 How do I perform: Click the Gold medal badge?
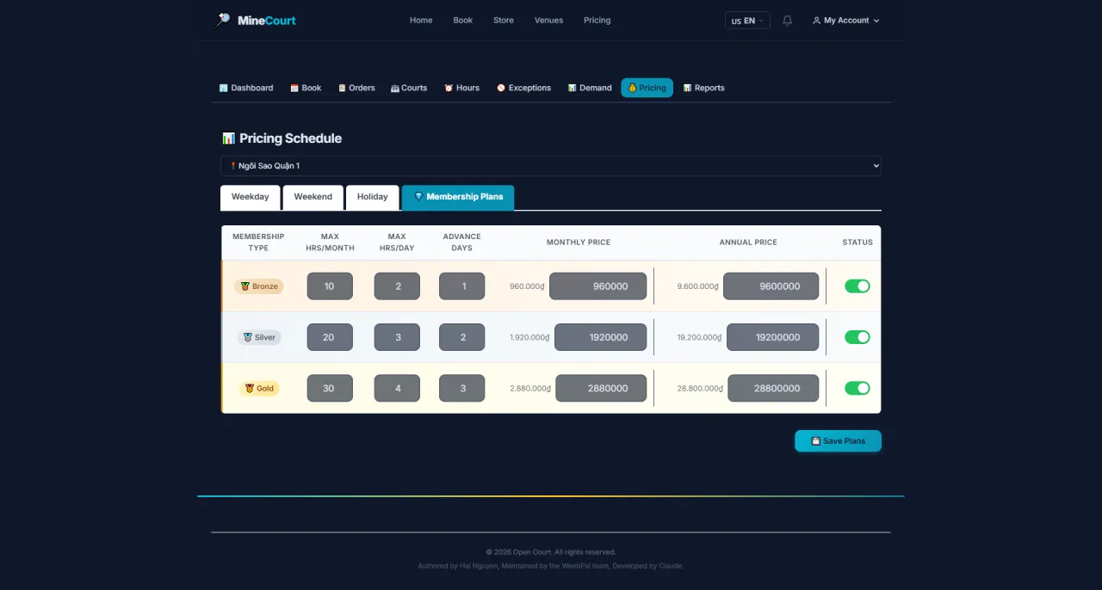pyautogui.click(x=259, y=388)
